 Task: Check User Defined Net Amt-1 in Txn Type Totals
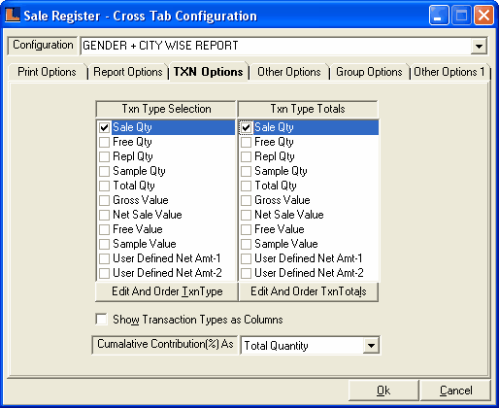click(246, 258)
